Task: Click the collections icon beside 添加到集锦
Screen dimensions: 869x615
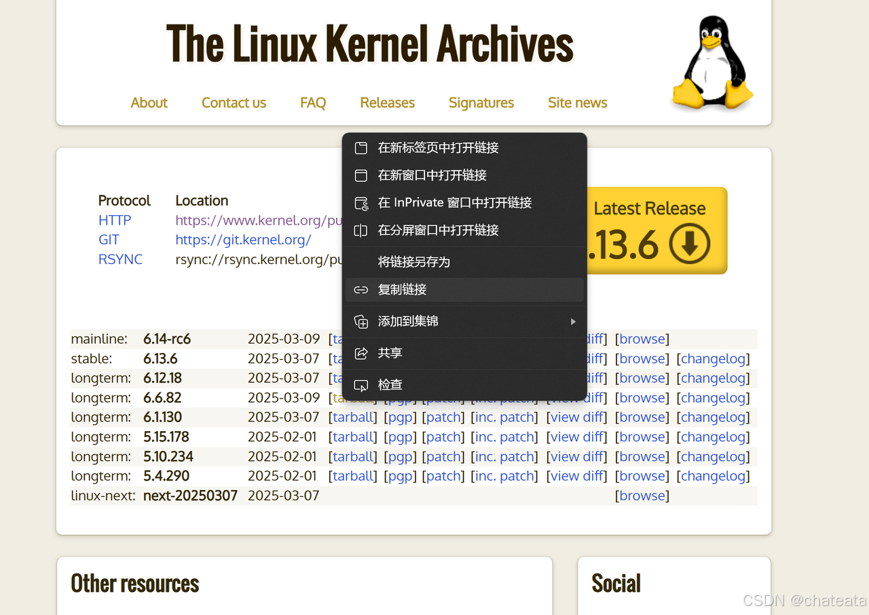Action: tap(361, 322)
